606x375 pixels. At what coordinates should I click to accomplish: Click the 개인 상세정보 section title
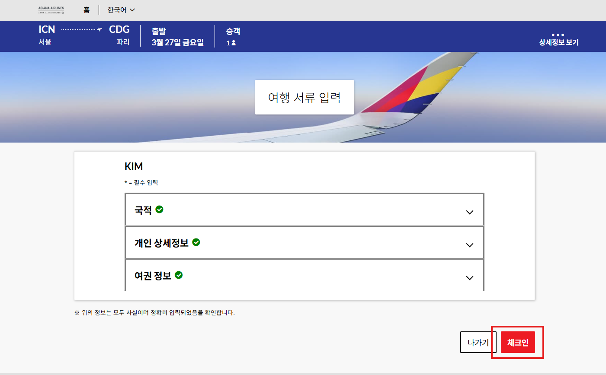161,243
